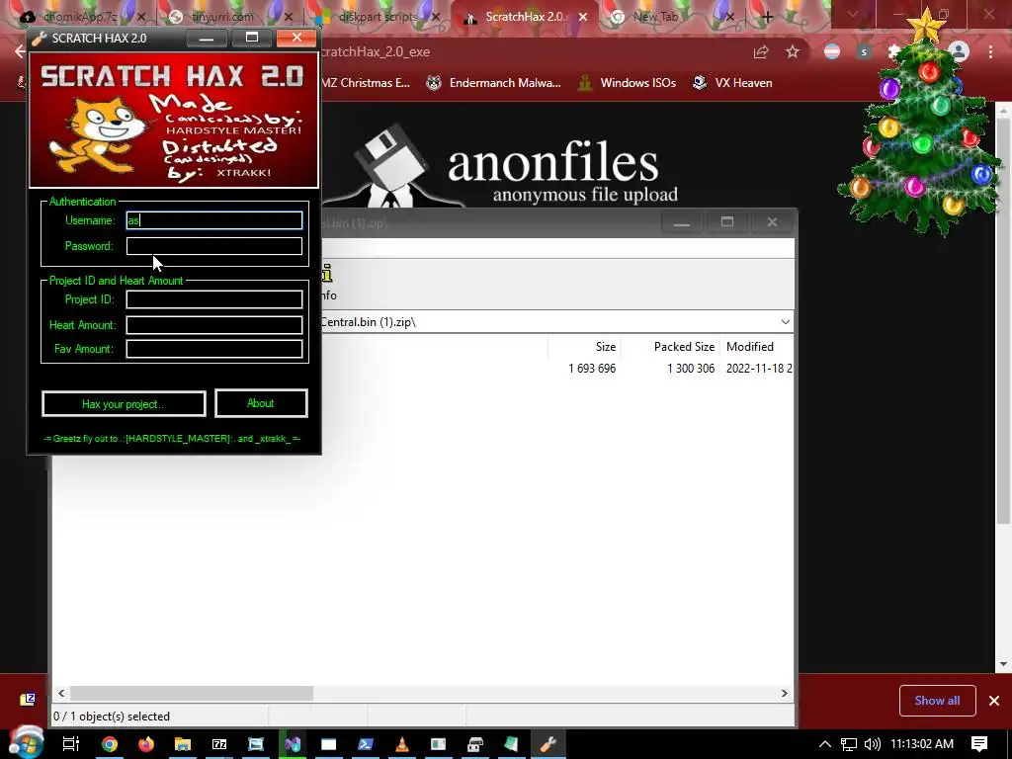Close the Chrome downloads bar
The width and height of the screenshot is (1012, 759).
994,701
